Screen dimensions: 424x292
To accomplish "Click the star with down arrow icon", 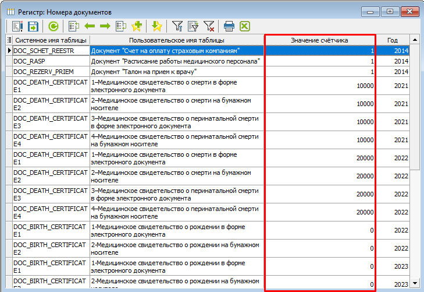I will point(157,26).
